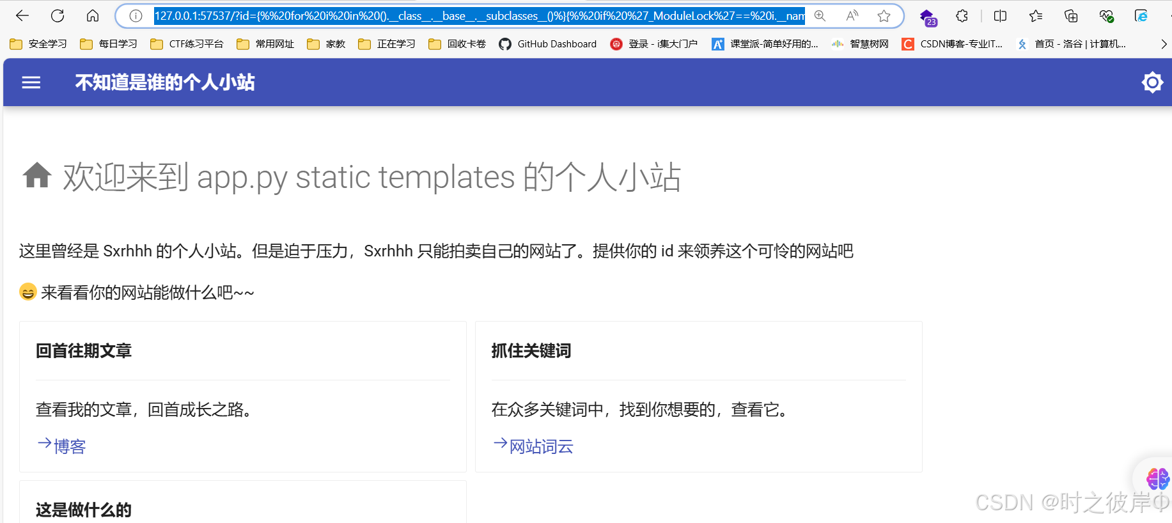Open the GitHub Dashboard bookmark
Screen dimensions: 1172x523
pyautogui.click(x=548, y=43)
